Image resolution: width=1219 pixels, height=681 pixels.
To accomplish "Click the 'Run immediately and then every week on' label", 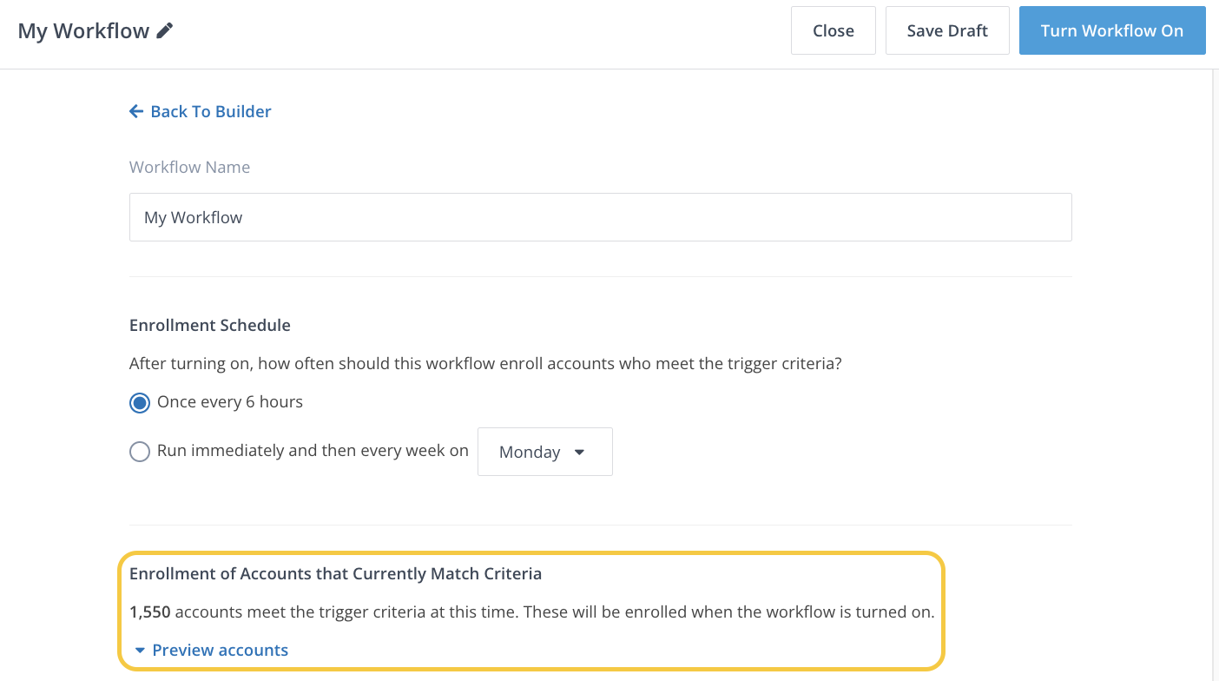I will coord(313,451).
